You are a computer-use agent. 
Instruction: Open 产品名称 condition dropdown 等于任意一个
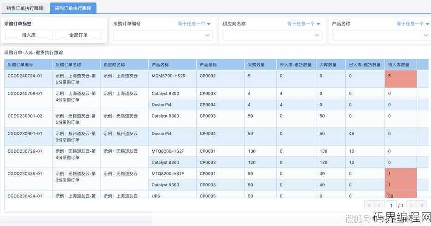(x=413, y=24)
